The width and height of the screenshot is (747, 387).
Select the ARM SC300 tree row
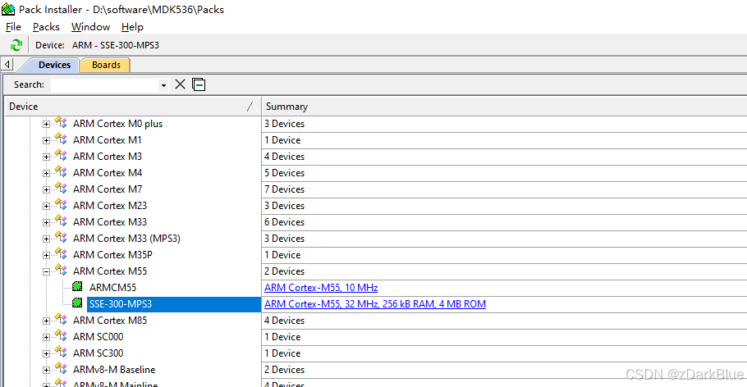coord(98,353)
